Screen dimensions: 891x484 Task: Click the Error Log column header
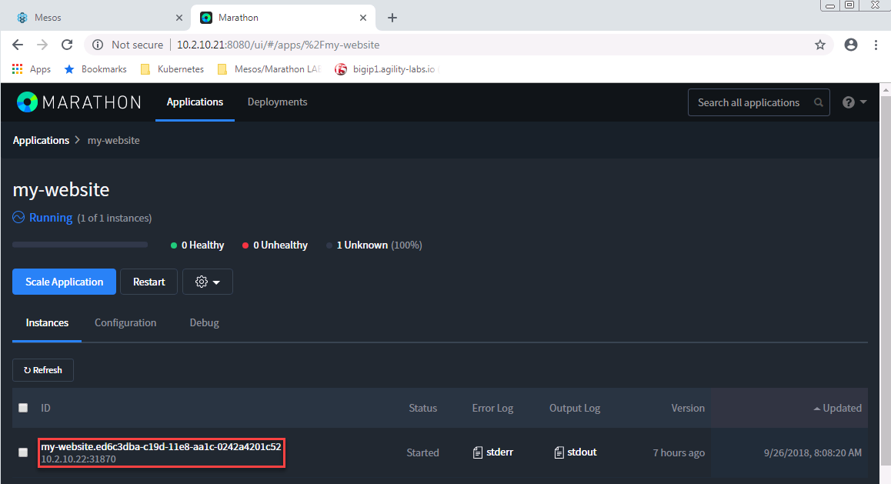coord(492,408)
